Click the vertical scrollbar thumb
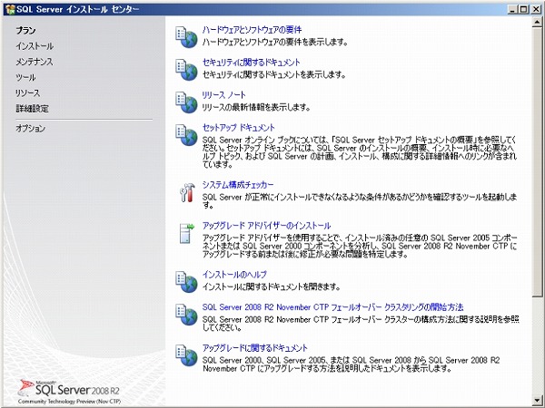This screenshot has width=545, height=408. point(537,161)
